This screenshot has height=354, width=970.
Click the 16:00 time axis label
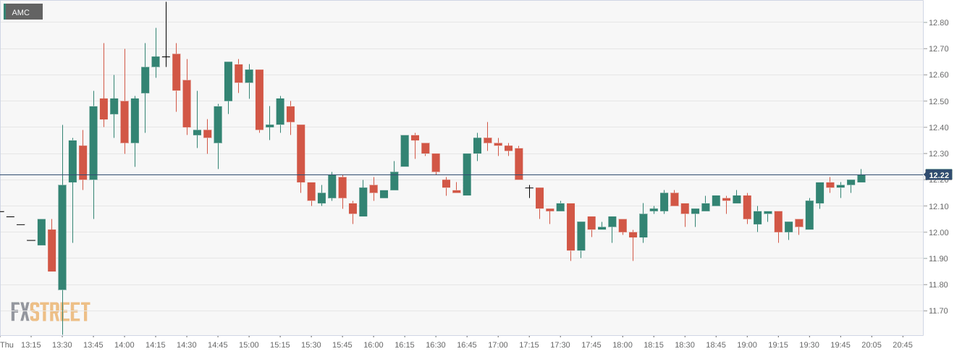pos(374,345)
